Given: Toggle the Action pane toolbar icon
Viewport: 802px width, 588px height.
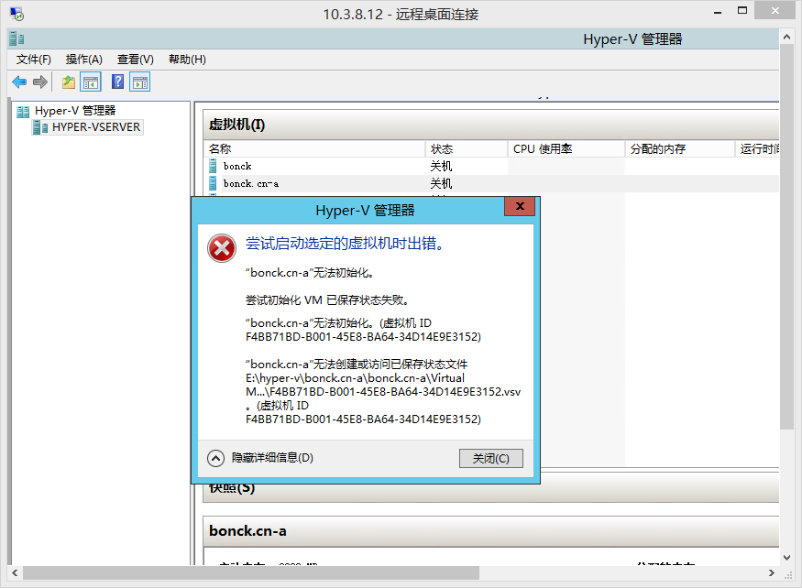Looking at the screenshot, I should click(x=139, y=82).
